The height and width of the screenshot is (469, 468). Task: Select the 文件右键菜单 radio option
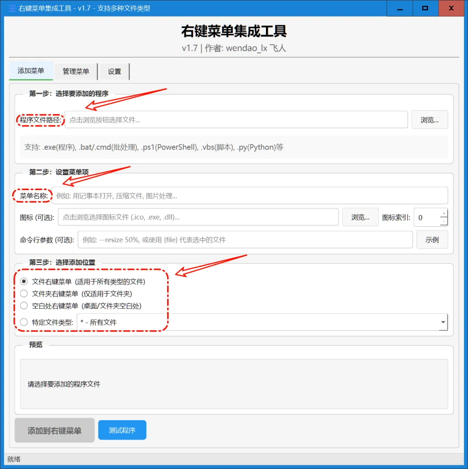[x=24, y=282]
